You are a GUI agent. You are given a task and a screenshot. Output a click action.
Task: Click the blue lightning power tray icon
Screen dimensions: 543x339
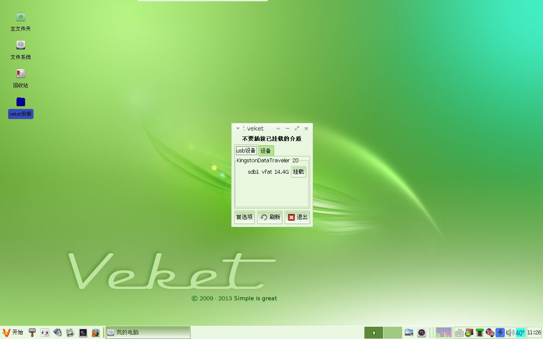(500, 333)
